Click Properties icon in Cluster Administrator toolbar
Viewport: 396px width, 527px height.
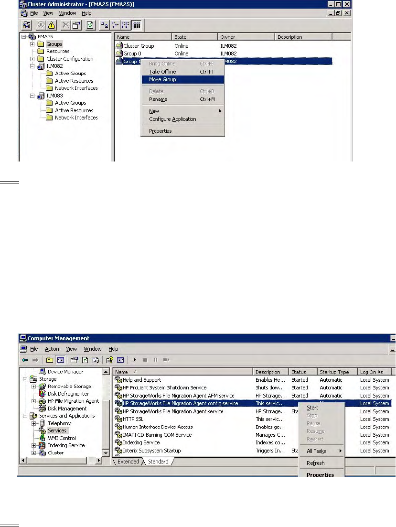click(x=76, y=25)
